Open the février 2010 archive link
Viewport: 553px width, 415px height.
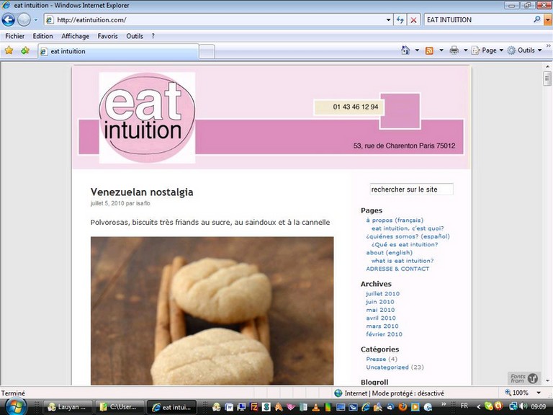[384, 334]
